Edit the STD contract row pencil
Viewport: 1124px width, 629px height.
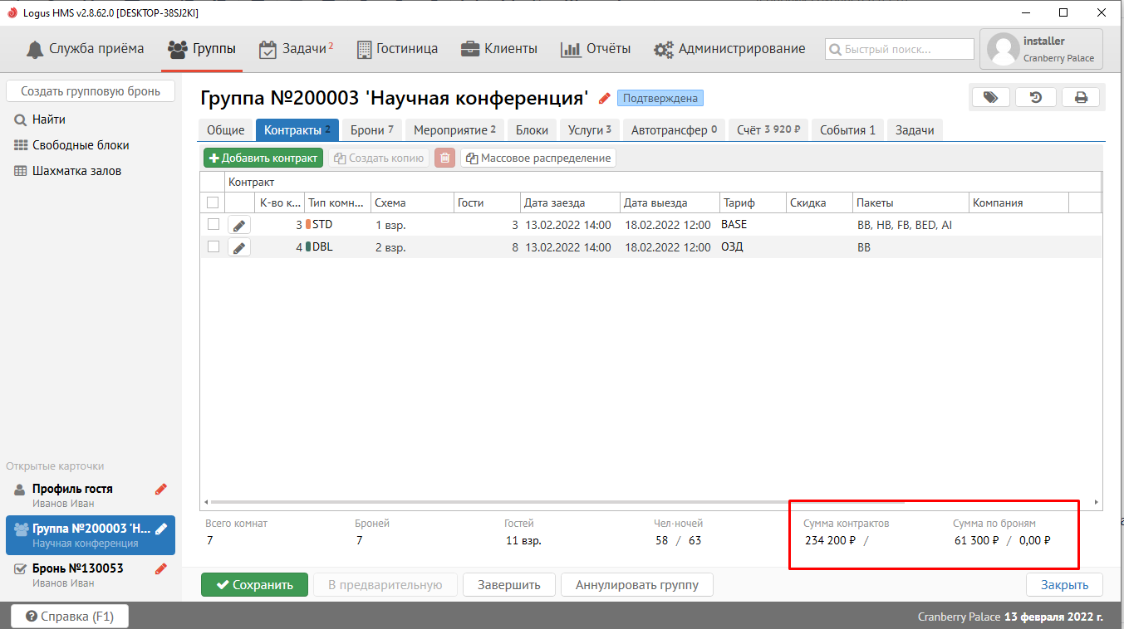239,225
